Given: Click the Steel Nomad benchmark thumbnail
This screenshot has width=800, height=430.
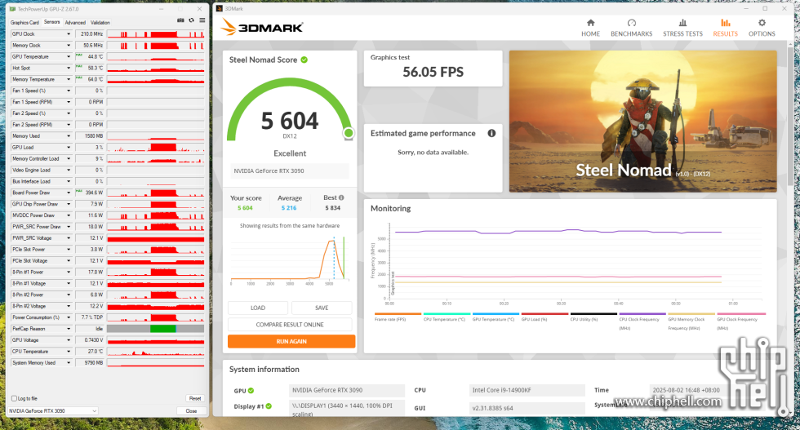Looking at the screenshot, I should coord(643,121).
